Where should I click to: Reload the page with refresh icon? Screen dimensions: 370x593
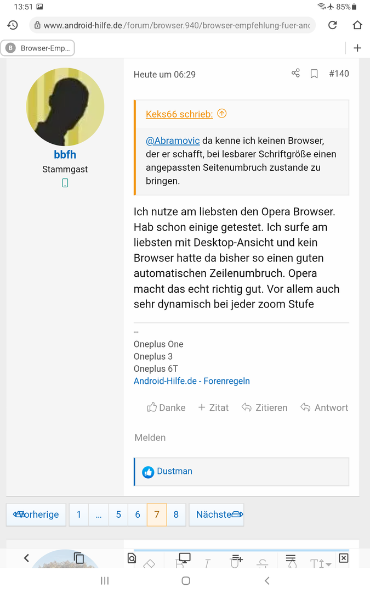click(x=333, y=25)
